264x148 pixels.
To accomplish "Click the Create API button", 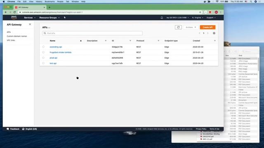I will [x=207, y=27].
